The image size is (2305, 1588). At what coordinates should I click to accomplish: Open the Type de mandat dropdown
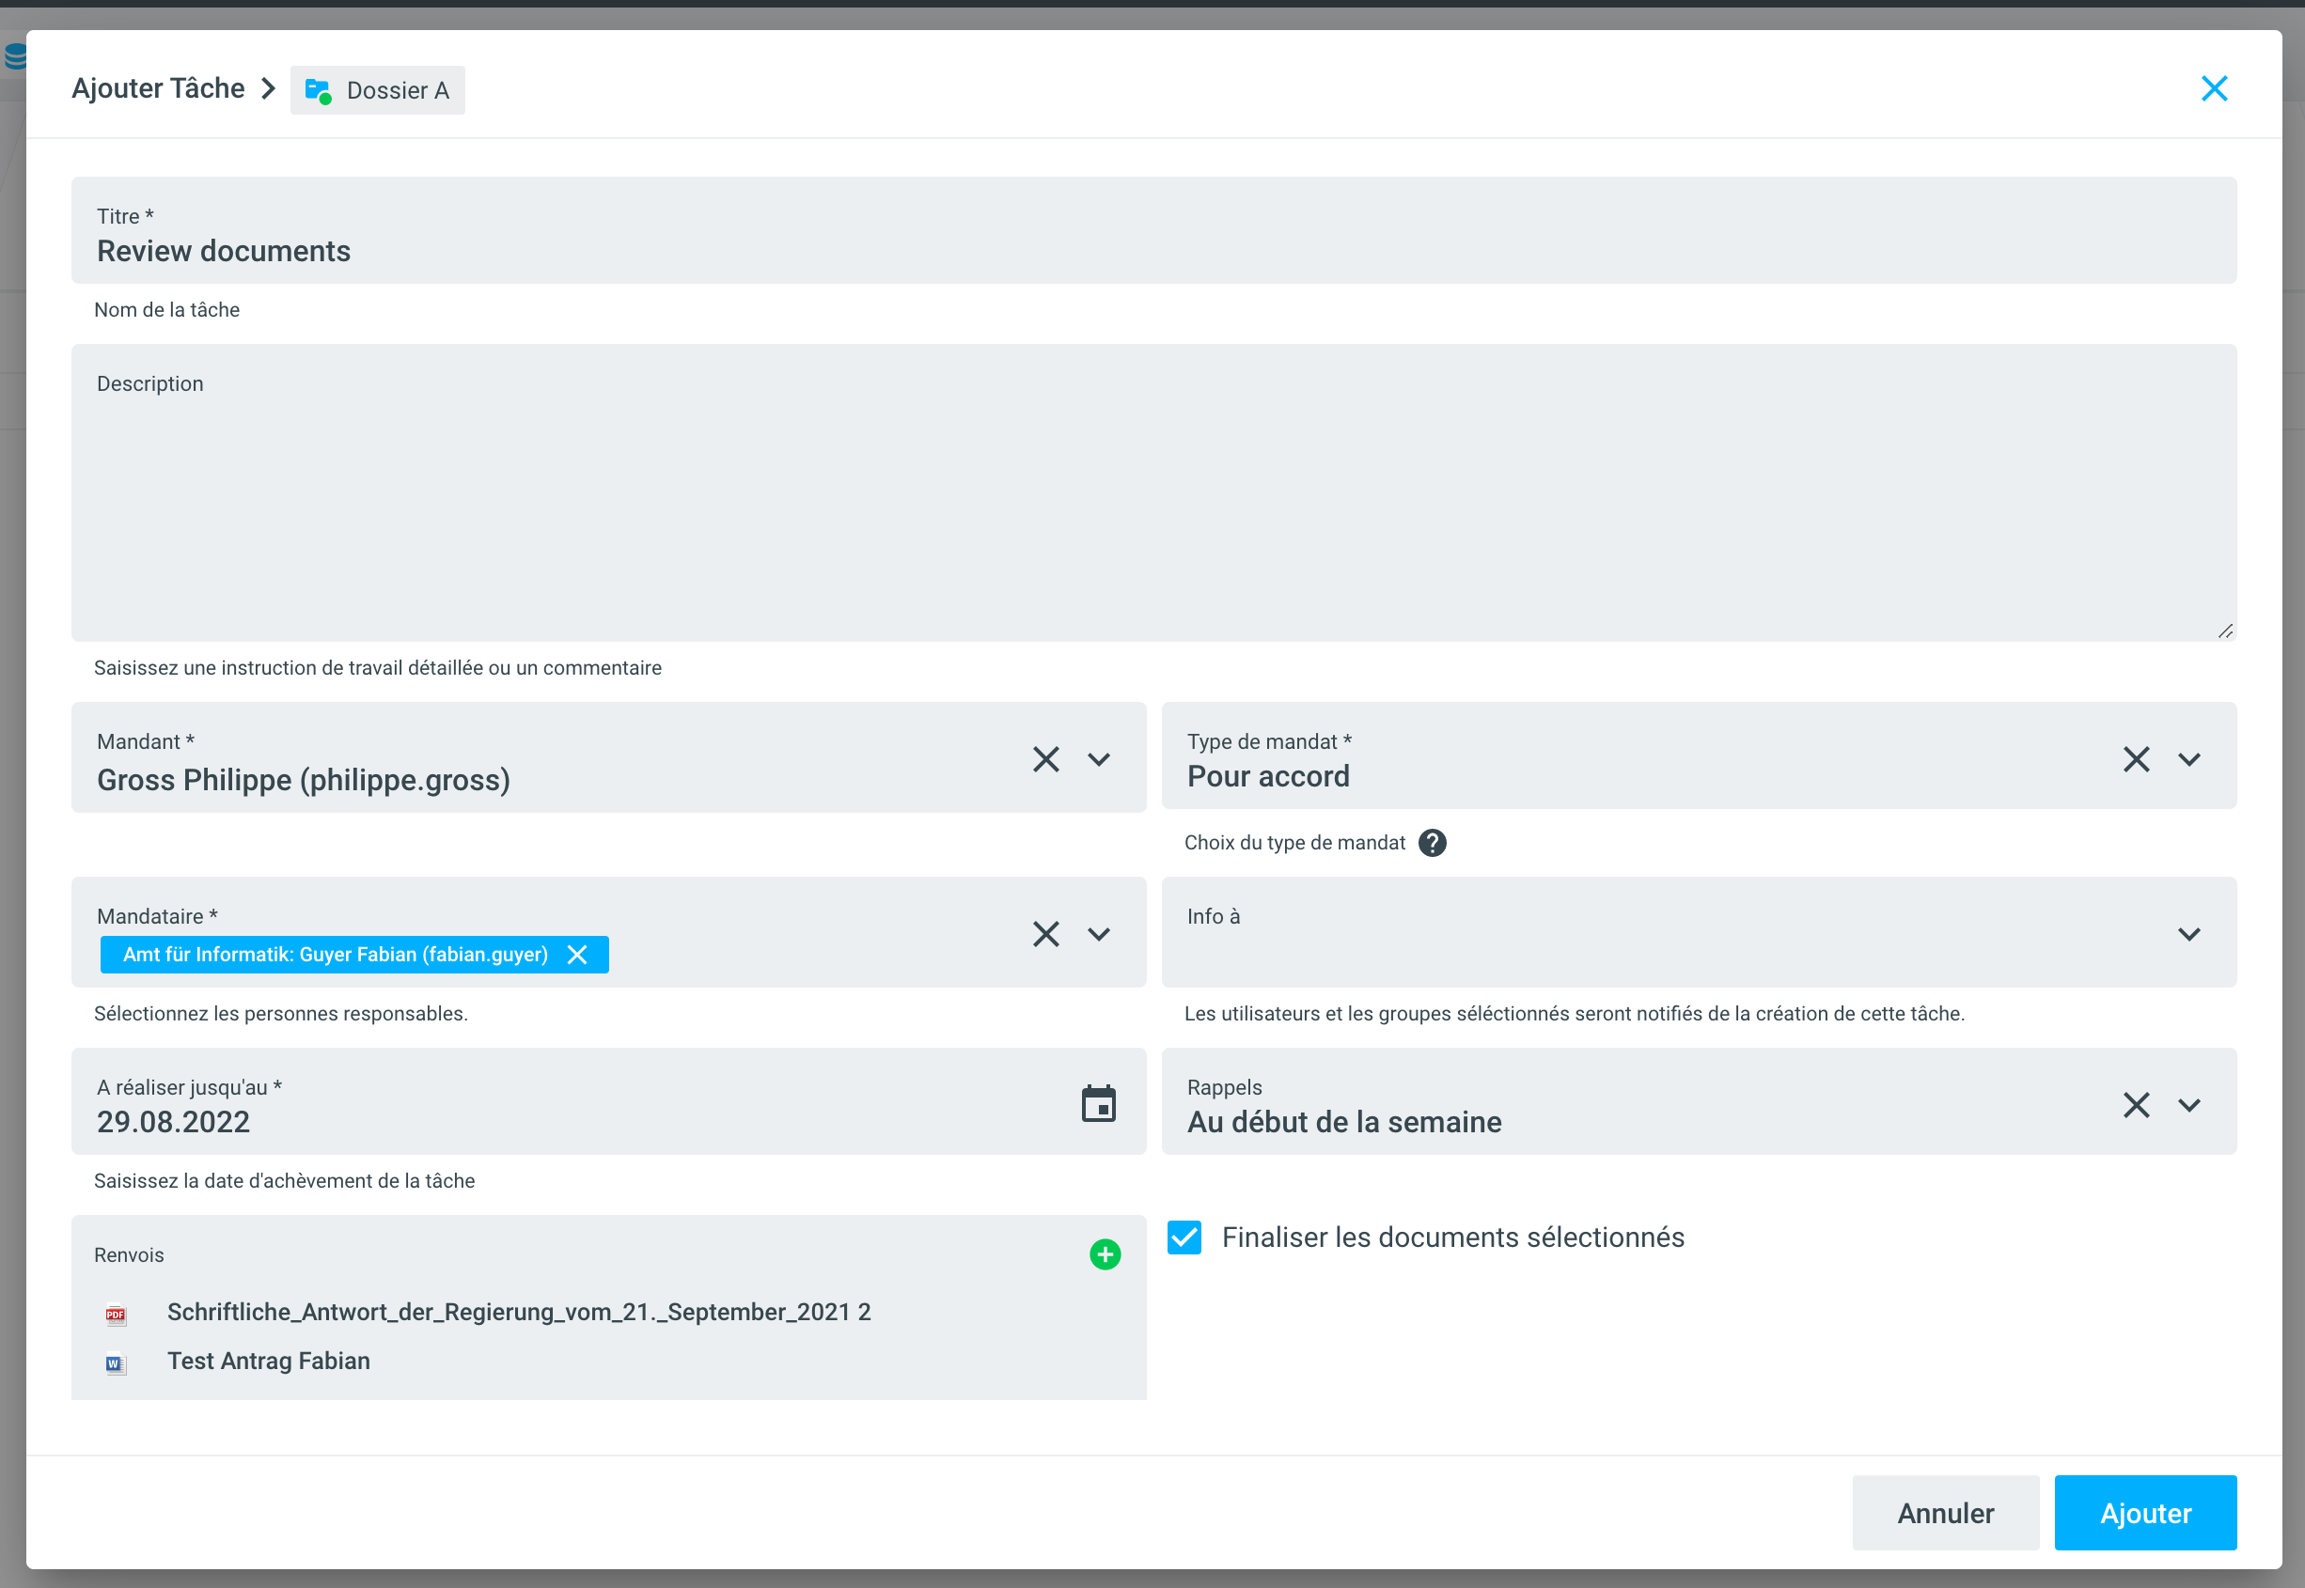(x=2187, y=759)
